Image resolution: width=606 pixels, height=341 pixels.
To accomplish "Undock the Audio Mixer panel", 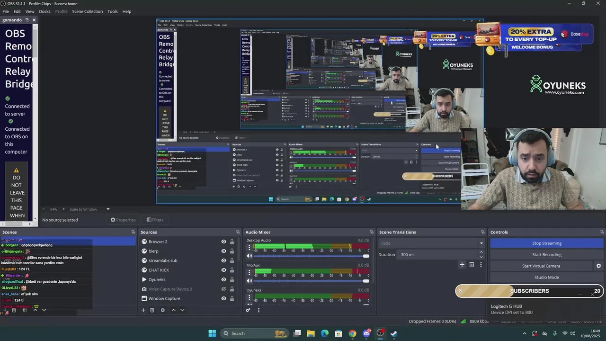I will tap(372, 232).
